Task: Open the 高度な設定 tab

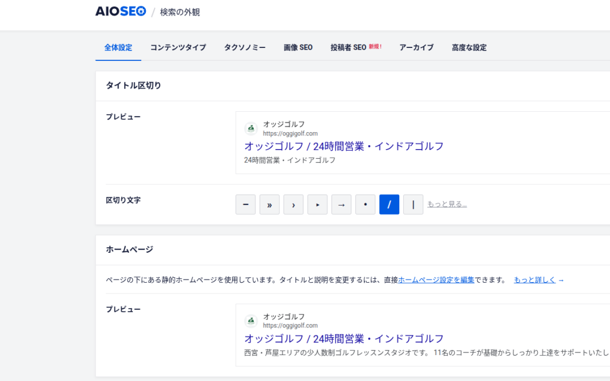Action: point(469,47)
